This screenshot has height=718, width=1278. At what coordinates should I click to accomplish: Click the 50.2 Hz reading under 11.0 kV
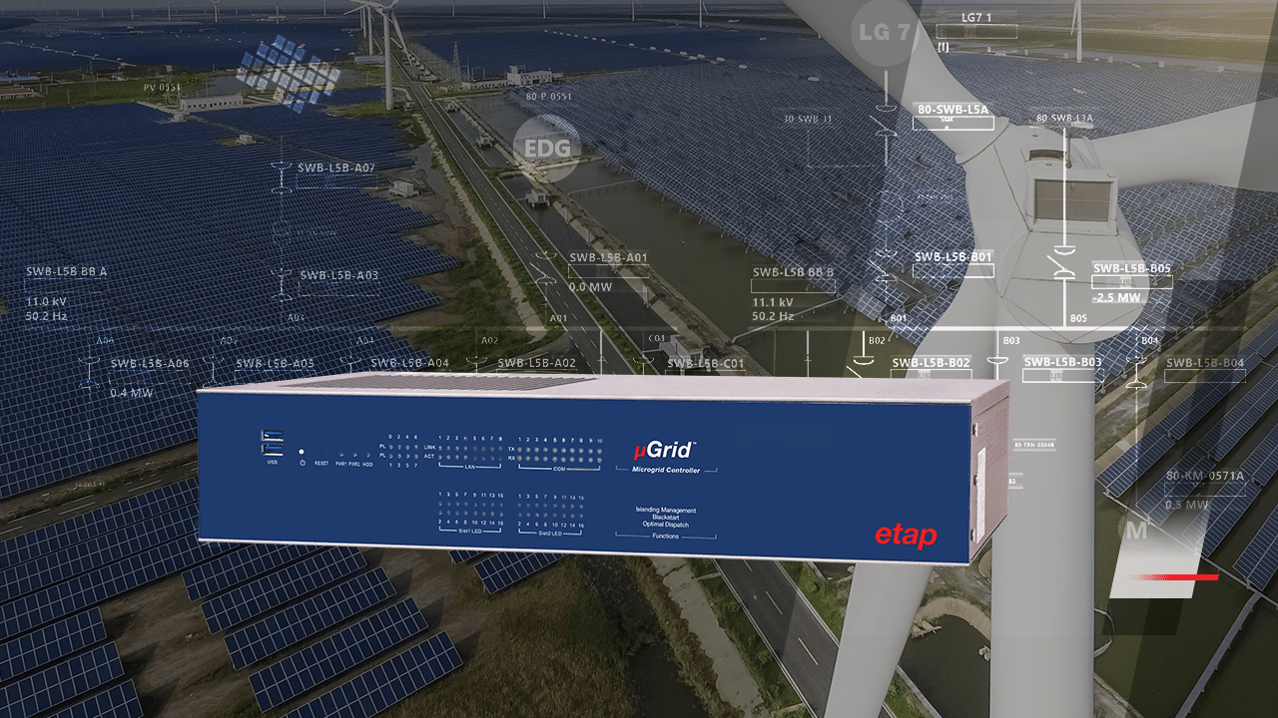point(47,316)
